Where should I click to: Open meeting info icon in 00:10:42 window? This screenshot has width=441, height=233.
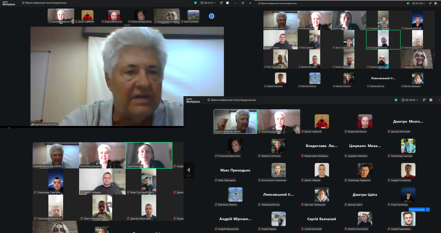[259, 3]
